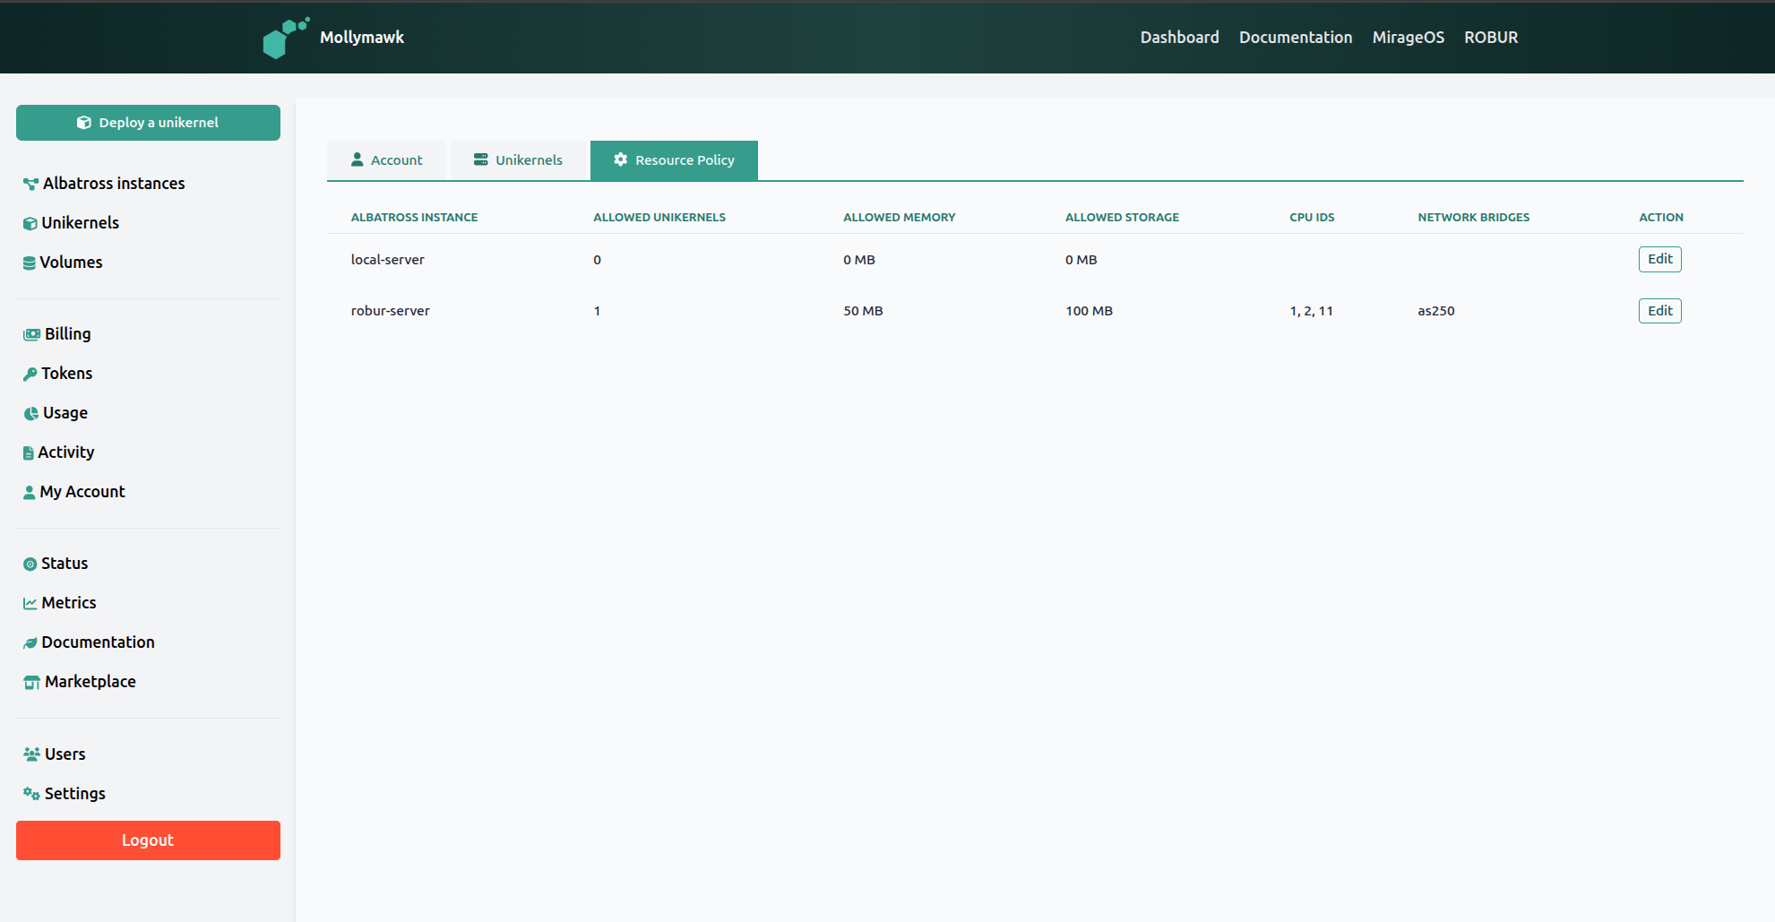The width and height of the screenshot is (1775, 922).
Task: Click the Deploy a unikernel button
Action: 148,123
